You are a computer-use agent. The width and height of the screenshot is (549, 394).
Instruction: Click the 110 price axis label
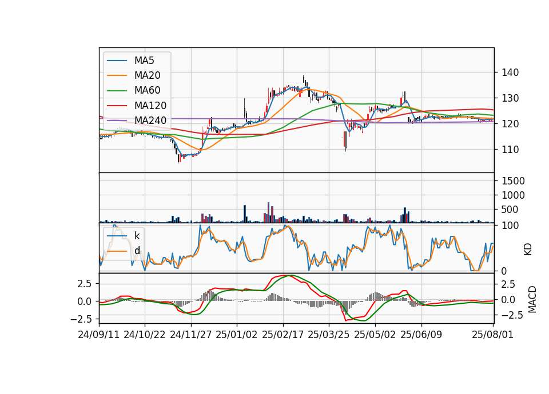point(510,149)
